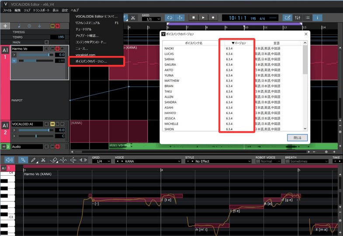The height and width of the screenshot is (236, 343).
Task: Select the scissors tool in the top toolbar
Action: pos(133,18)
